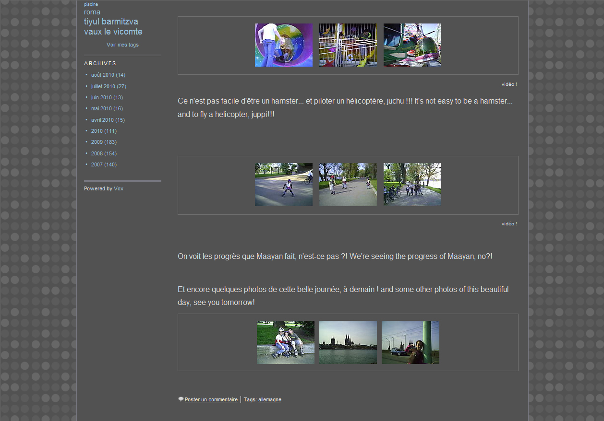Open 'Voir mes tags' link
Screen dimensions: 604x421
(122, 45)
